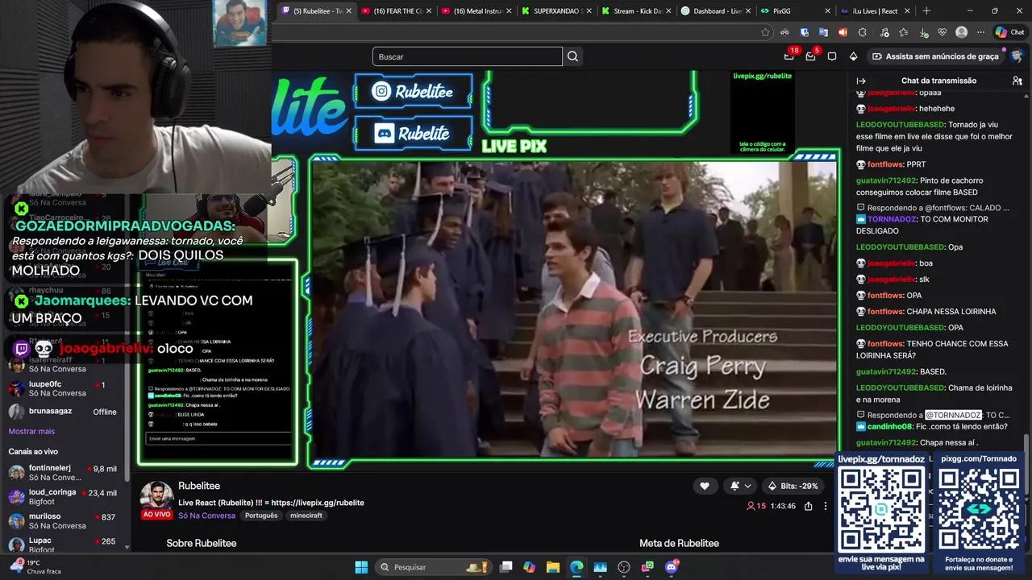1032x580 pixels.
Task: Open luupe0fc channel in sidebar
Action: pyautogui.click(x=63, y=388)
